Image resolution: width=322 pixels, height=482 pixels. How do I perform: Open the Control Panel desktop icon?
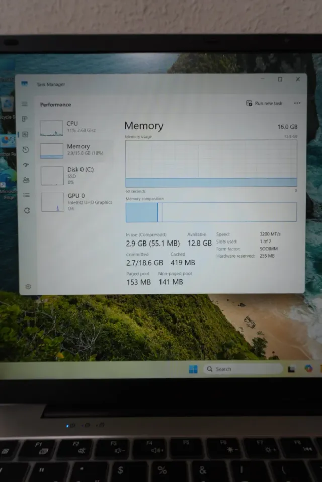pos(8,145)
